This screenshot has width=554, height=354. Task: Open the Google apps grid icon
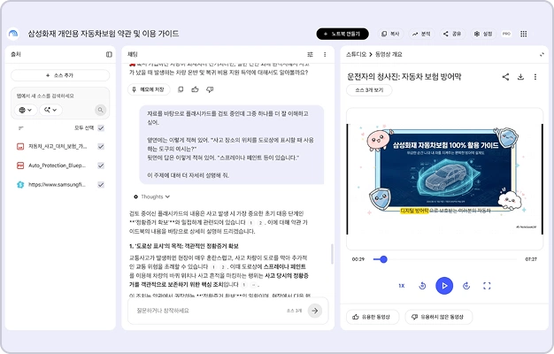point(524,34)
